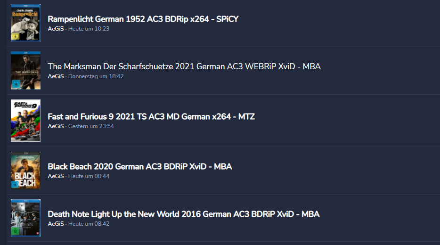Open AeGiS profile under Black Beach thread
This screenshot has height=245, width=440.
[x=56, y=176]
